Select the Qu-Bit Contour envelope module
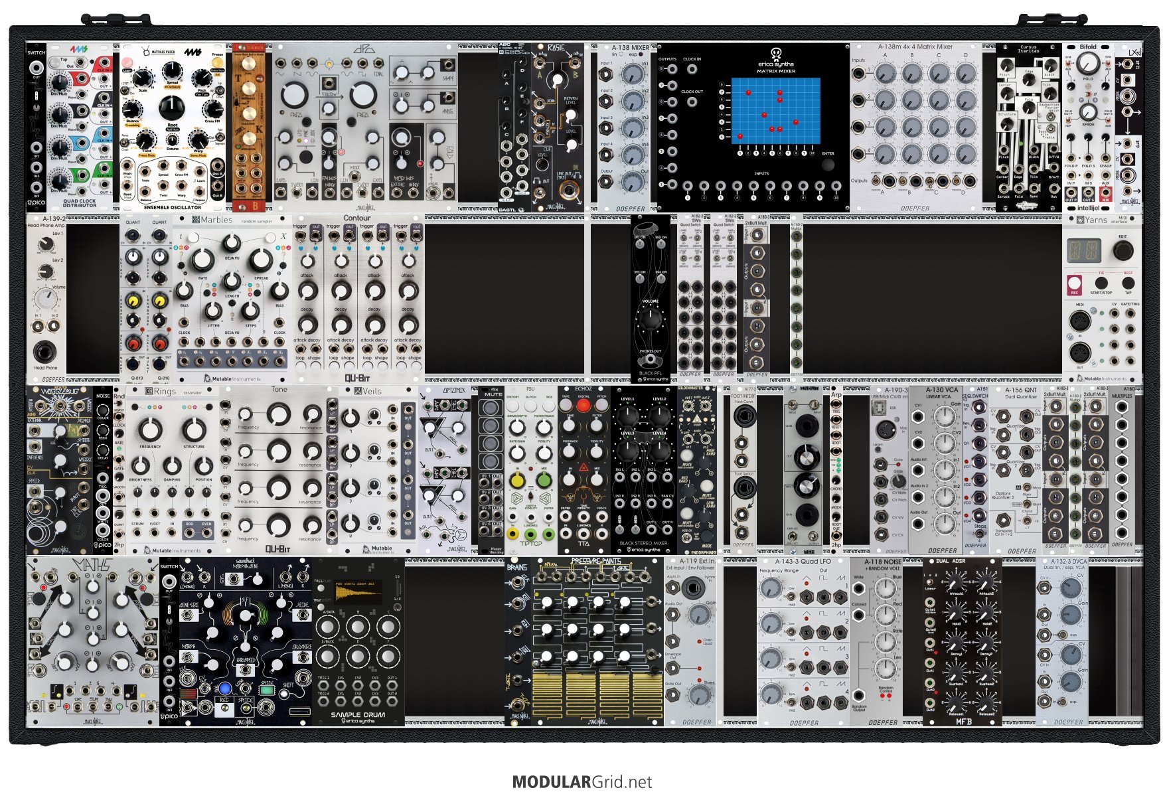This screenshot has height=796, width=1165. click(357, 298)
